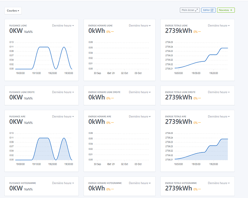Screen dimensions: 248x198
Task: Open time range dropdown for Energie Horaire Aire
Action: 140,116
